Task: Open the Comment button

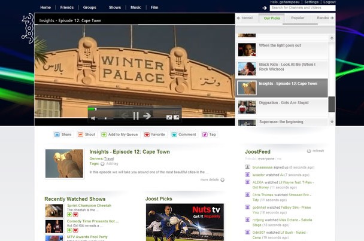Action: [184, 135]
